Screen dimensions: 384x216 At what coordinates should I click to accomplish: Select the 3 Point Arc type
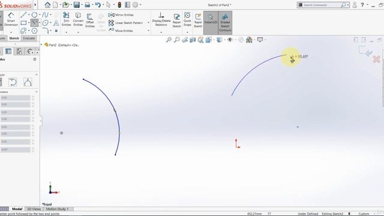pyautogui.click(x=28, y=82)
